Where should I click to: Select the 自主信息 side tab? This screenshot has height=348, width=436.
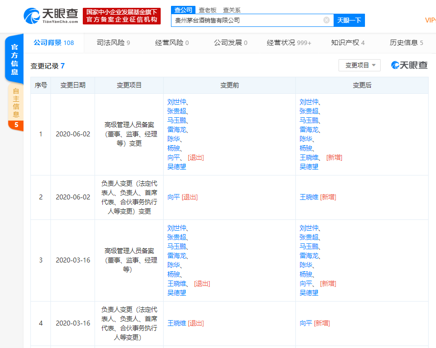(16, 107)
